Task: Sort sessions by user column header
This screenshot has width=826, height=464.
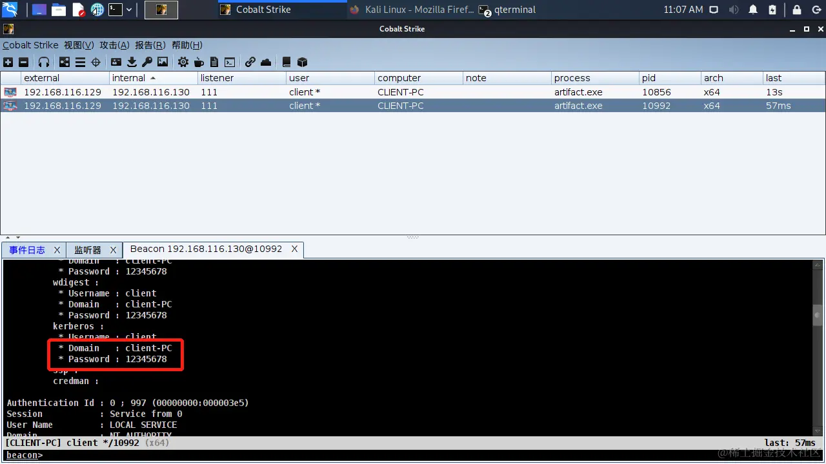Action: (x=330, y=78)
